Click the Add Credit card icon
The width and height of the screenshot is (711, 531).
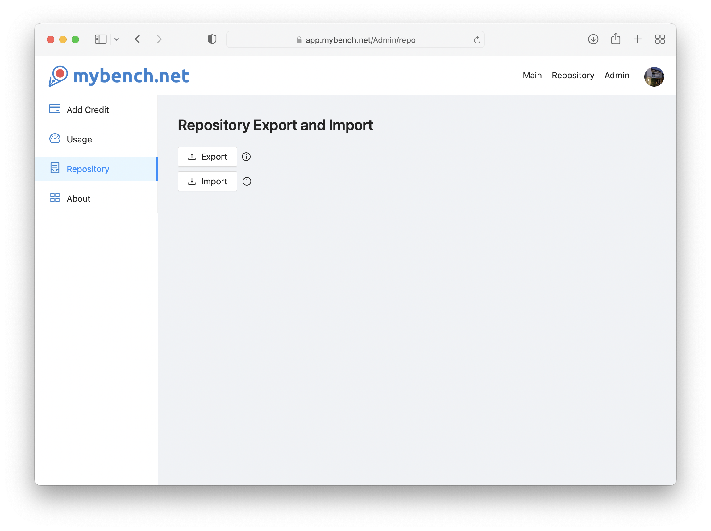pos(55,109)
